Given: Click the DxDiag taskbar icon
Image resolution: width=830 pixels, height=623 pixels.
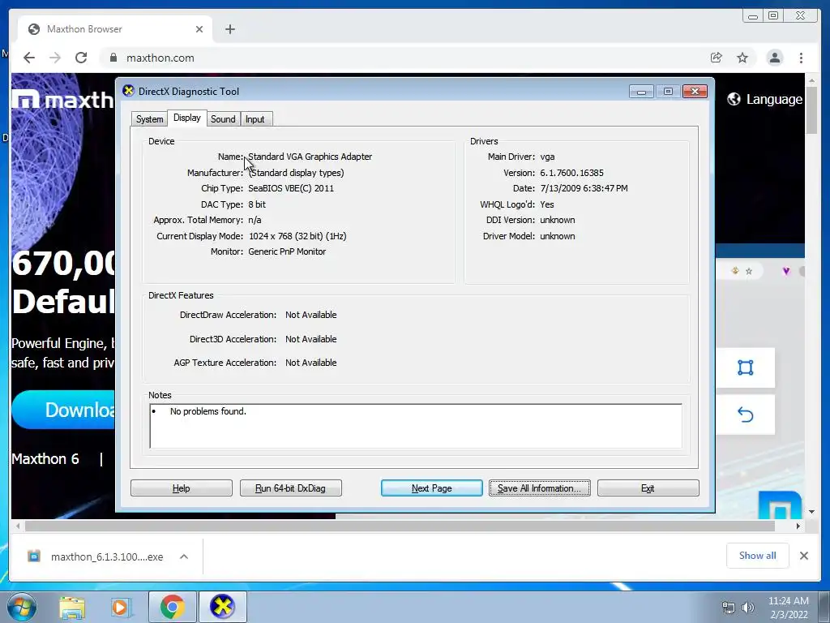Looking at the screenshot, I should coord(222,607).
